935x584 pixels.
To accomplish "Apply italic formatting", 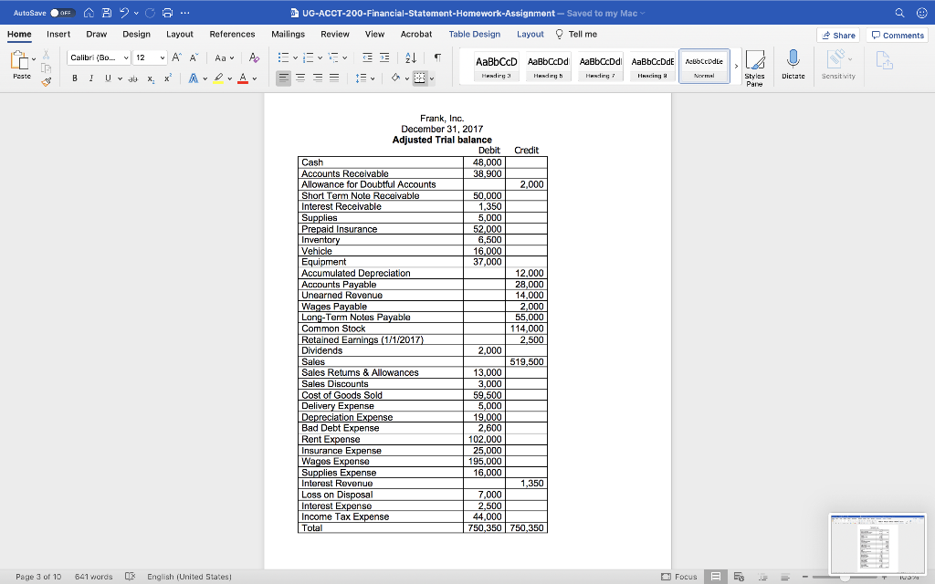I will [x=91, y=78].
